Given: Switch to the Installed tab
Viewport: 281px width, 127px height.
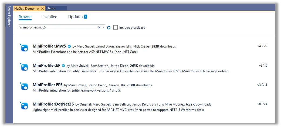Looking at the screenshot, I should [x=50, y=17].
